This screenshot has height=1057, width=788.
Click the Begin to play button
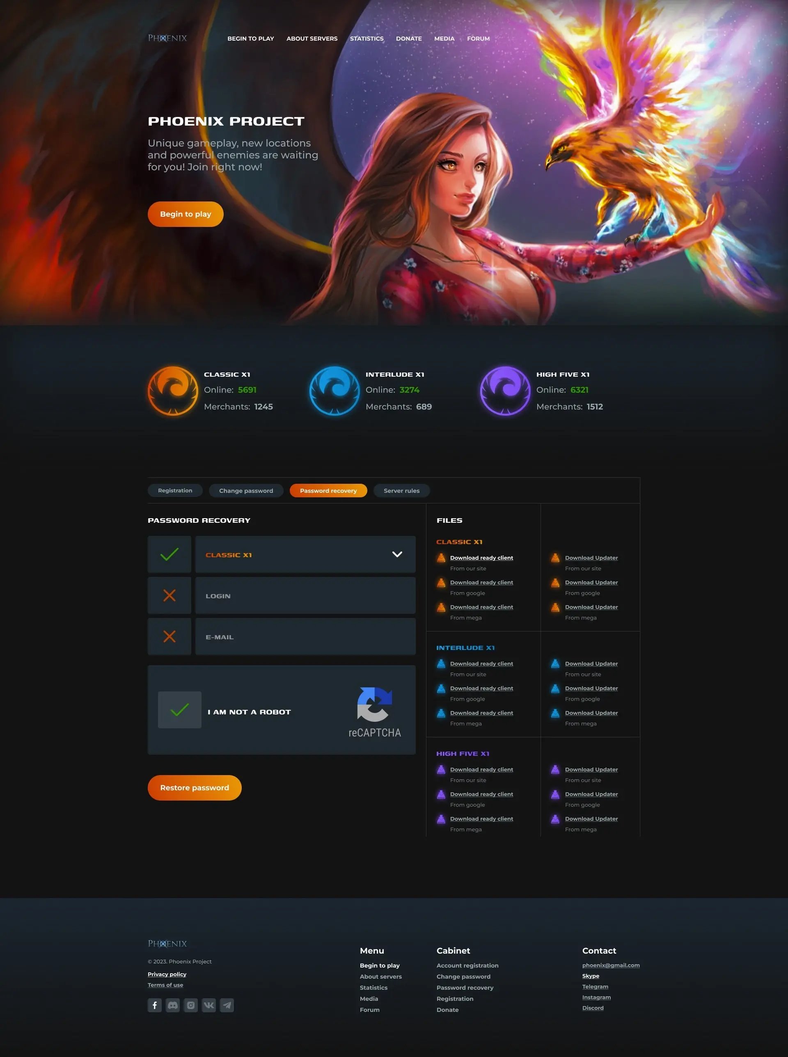click(x=186, y=213)
